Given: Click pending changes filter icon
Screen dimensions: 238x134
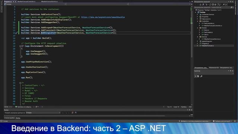Looking at the screenshot, I should pyautogui.click(x=206, y=4).
